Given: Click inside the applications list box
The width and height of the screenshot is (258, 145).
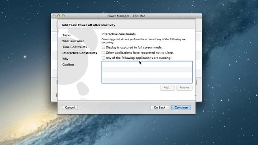Looking at the screenshot, I should click(147, 72).
